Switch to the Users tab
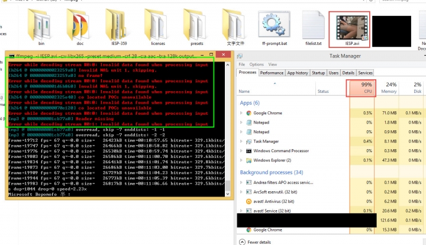Screen dimensions: 426x245 pyautogui.click(x=333, y=73)
